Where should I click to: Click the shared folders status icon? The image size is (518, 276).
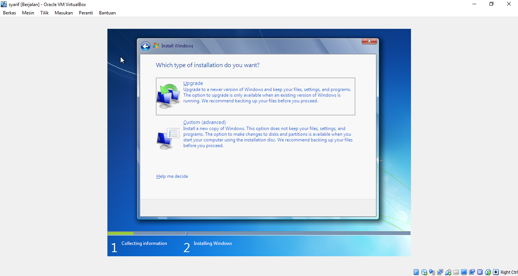(456, 272)
